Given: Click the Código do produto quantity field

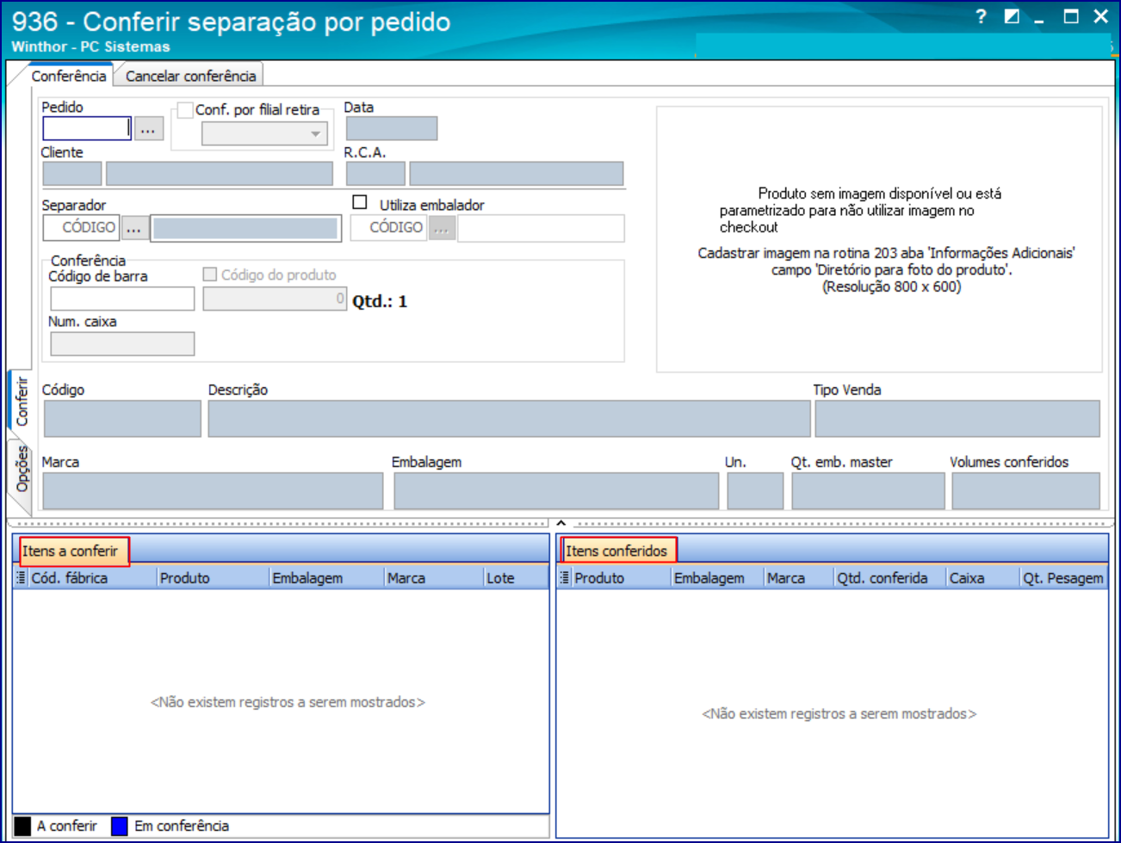Looking at the screenshot, I should pyautogui.click(x=275, y=298).
